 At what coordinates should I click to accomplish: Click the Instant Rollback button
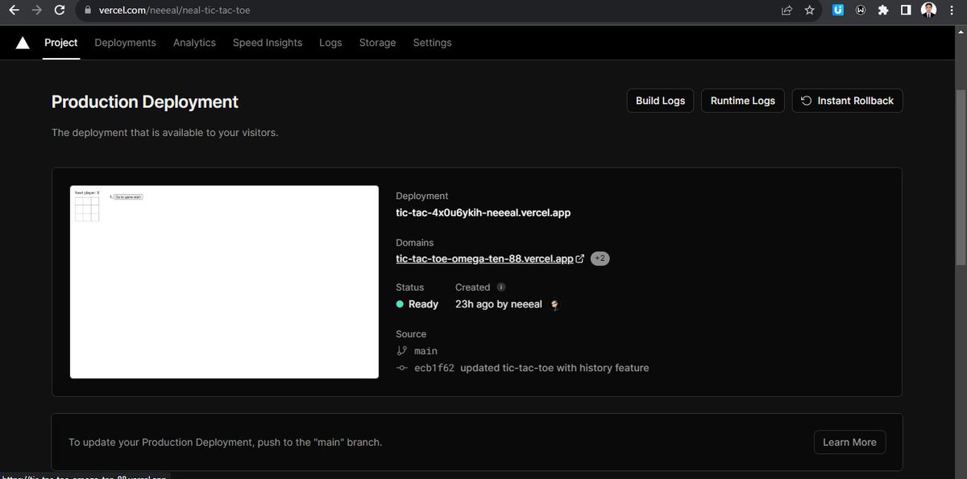tap(848, 101)
